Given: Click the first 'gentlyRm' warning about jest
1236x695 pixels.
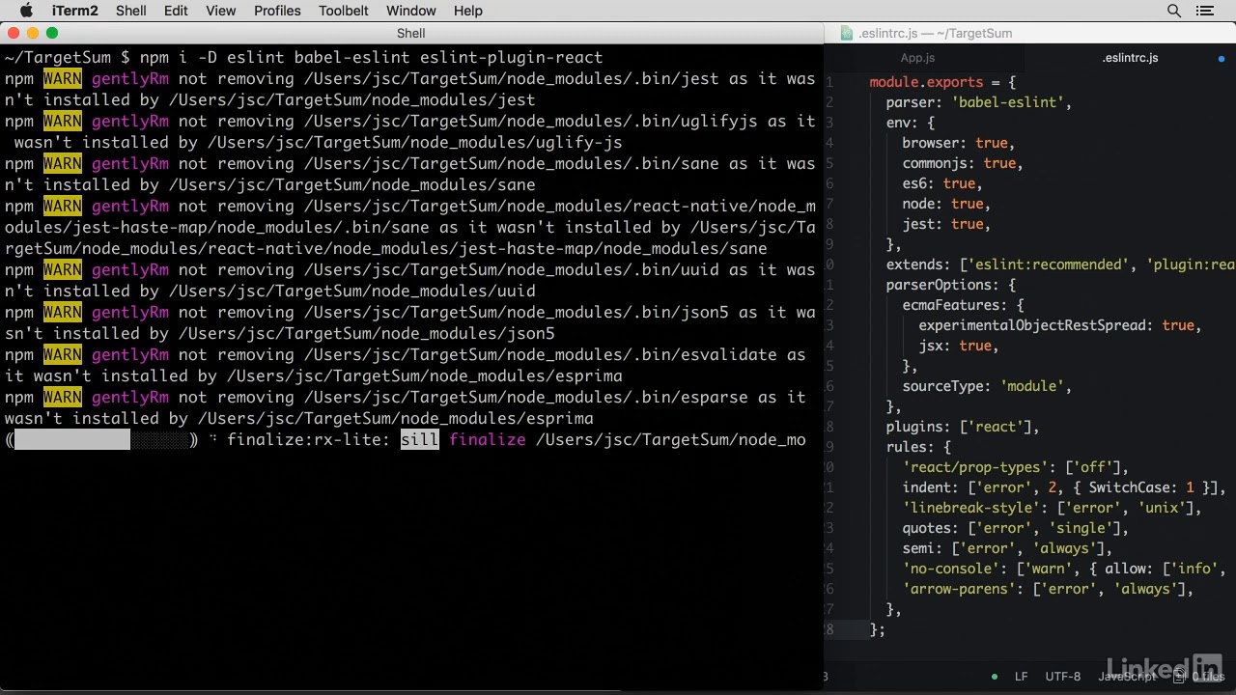Looking at the screenshot, I should tap(130, 79).
